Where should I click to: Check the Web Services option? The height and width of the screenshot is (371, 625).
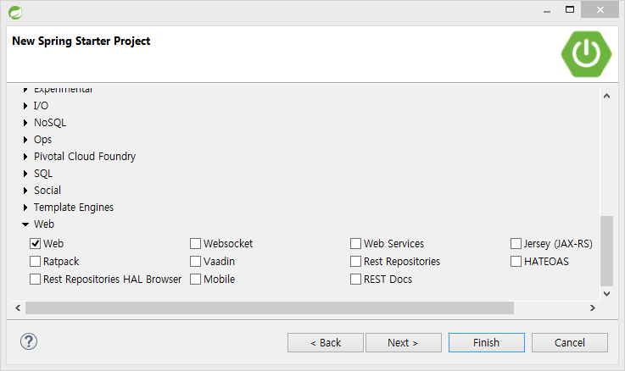click(x=355, y=243)
